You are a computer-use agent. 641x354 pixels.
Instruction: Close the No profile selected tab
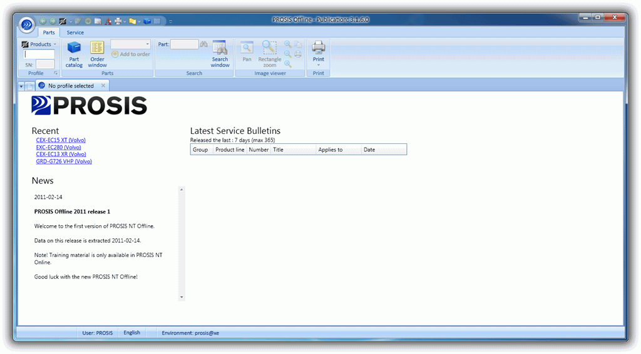(103, 85)
